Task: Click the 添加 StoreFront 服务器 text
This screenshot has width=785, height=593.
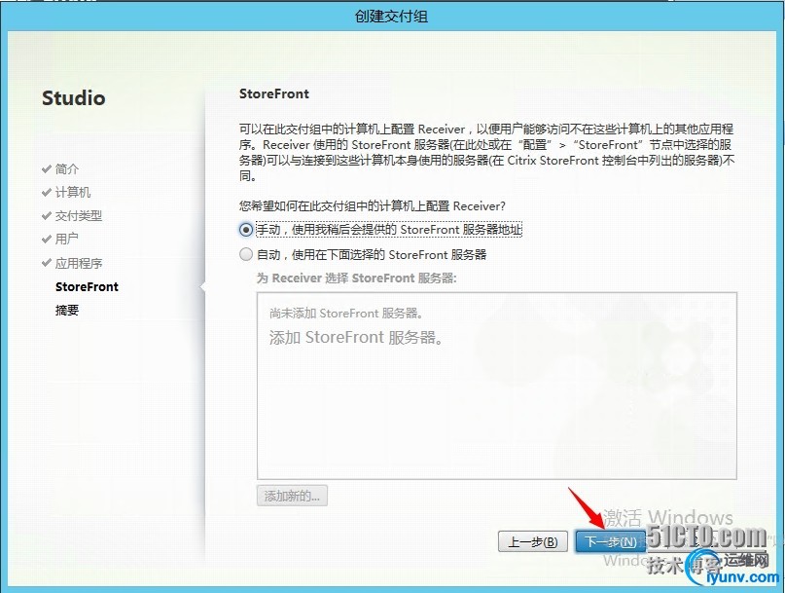Action: (356, 337)
